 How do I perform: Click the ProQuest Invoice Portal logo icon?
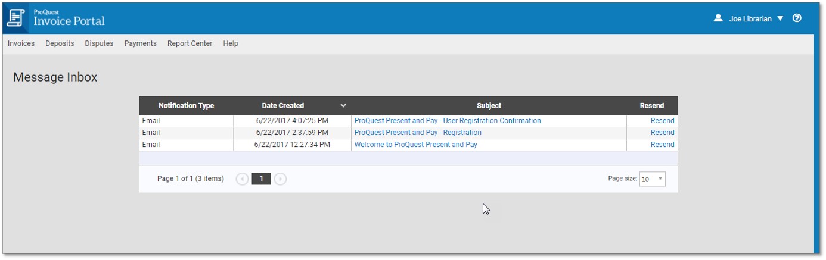pyautogui.click(x=15, y=18)
